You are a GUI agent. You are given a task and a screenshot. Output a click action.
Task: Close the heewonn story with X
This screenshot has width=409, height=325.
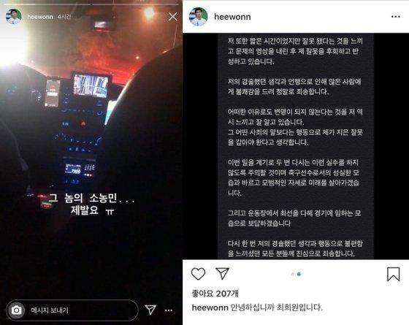click(172, 17)
